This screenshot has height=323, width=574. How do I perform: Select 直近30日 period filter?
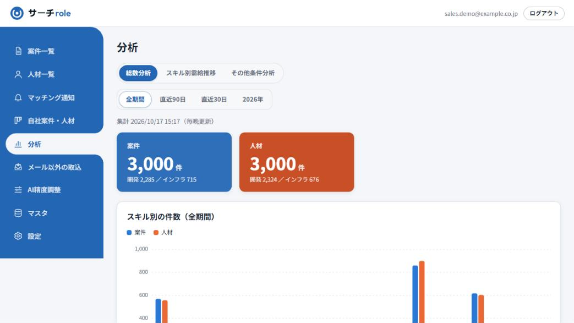(x=214, y=99)
